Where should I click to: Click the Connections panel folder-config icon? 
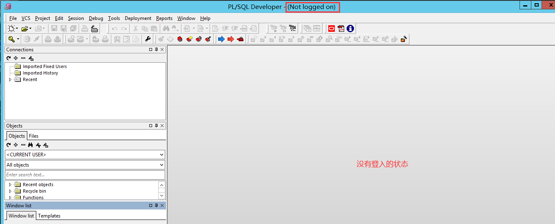coord(31,58)
